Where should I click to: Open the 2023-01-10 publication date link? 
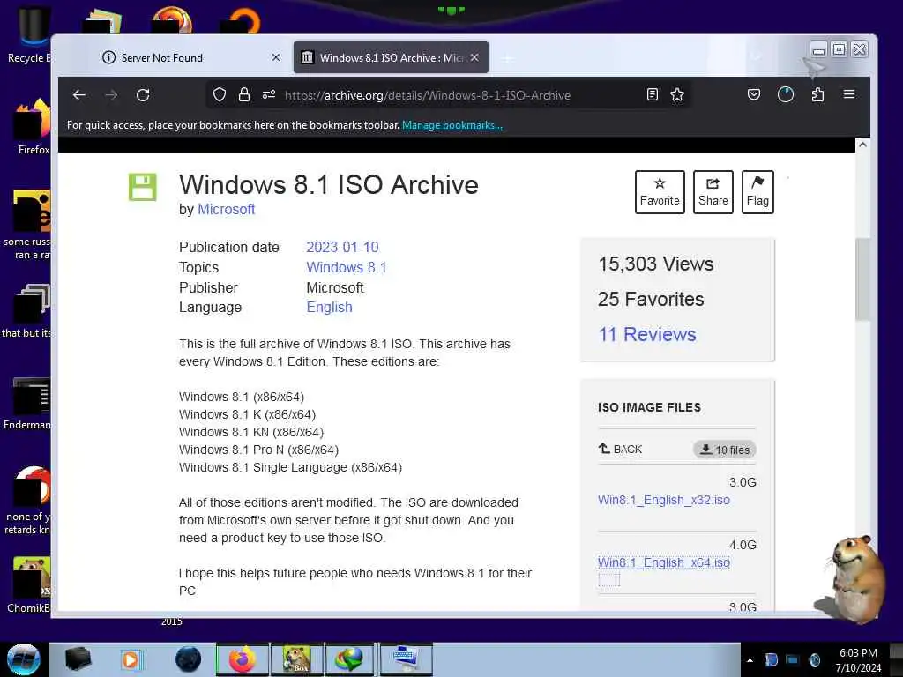342,247
